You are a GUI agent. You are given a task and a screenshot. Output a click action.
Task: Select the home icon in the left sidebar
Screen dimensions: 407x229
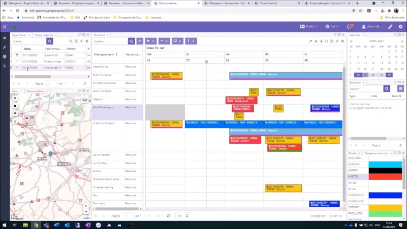coord(4,38)
